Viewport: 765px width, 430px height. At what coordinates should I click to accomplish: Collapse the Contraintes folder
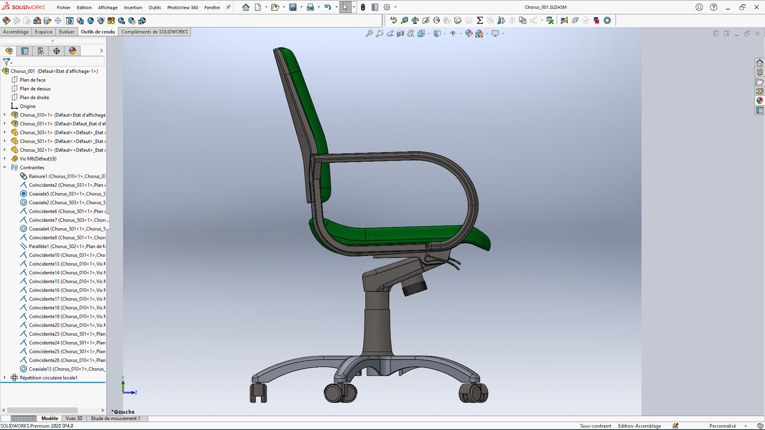point(5,167)
